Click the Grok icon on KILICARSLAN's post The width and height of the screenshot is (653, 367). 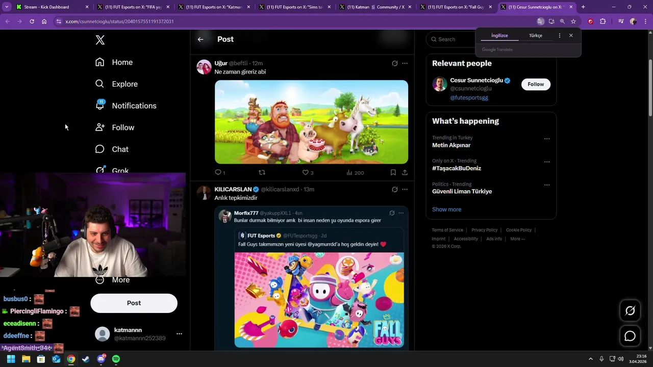tap(394, 189)
